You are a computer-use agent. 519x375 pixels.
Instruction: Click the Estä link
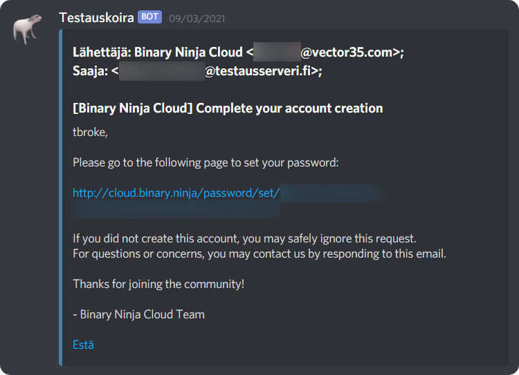coord(84,345)
